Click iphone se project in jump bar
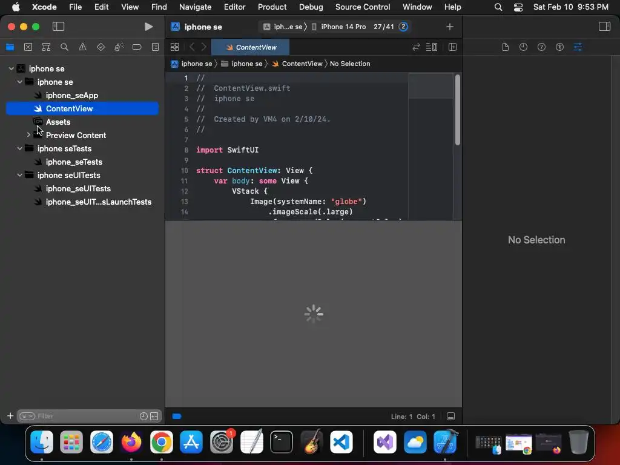This screenshot has width=620, height=465. coord(192,64)
